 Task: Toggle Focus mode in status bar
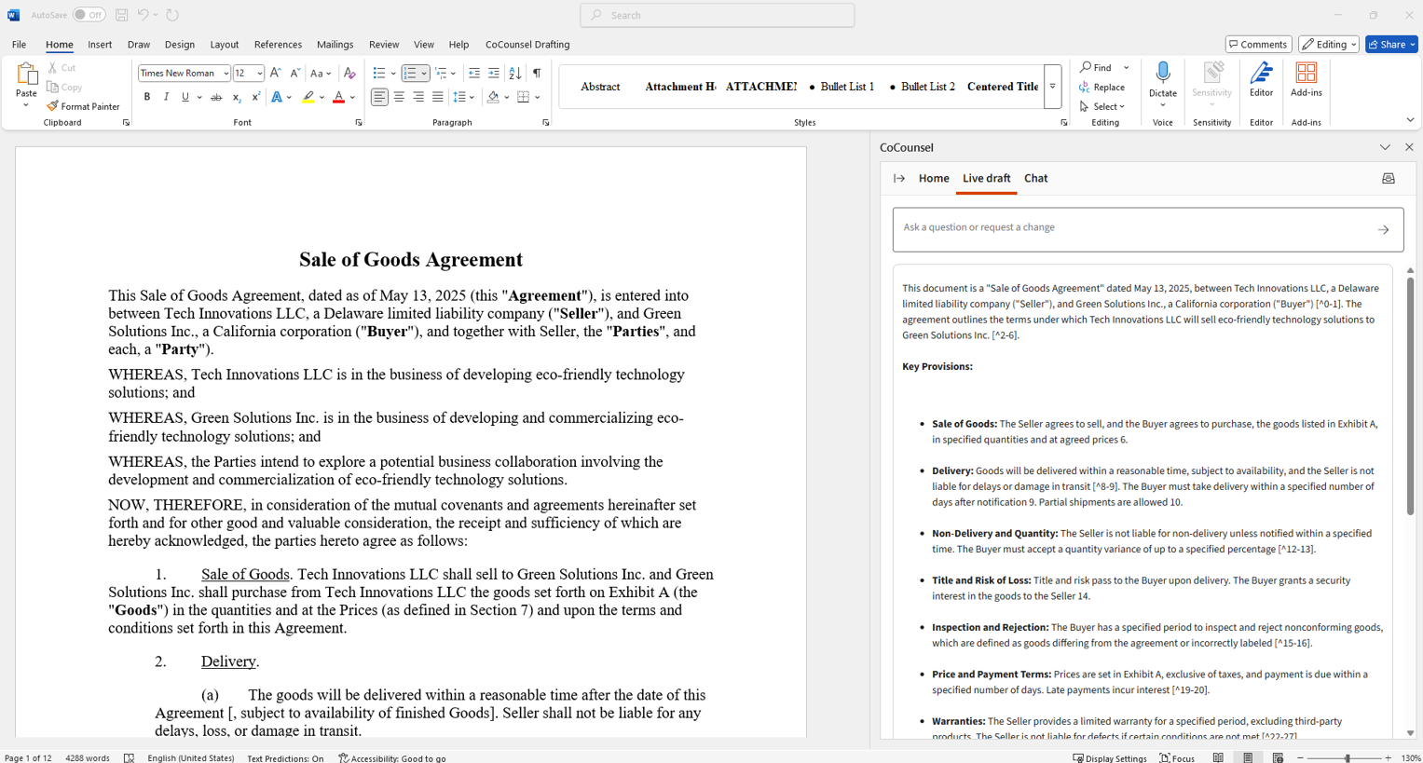[x=1177, y=758]
